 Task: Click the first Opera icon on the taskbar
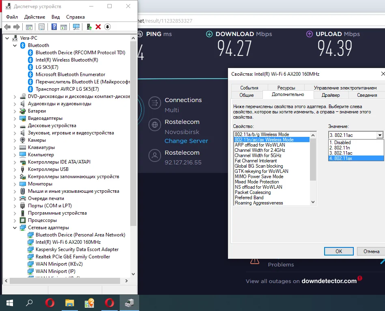coord(50,303)
